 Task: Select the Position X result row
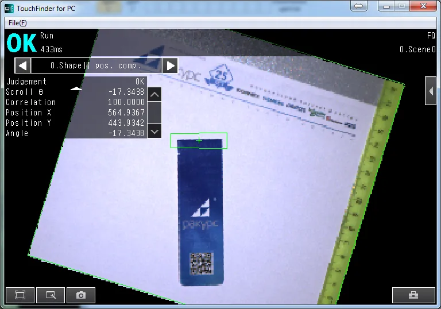click(x=75, y=113)
